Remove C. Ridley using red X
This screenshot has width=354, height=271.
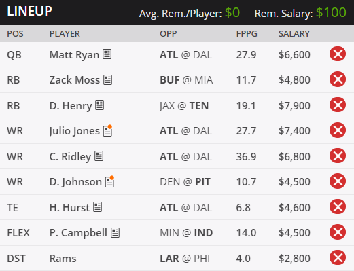click(338, 156)
